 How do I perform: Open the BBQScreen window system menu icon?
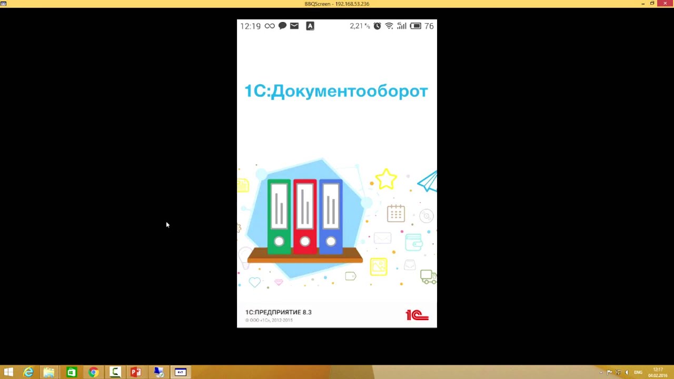4,4
